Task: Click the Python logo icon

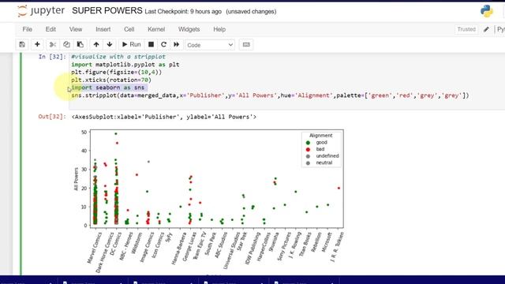Action: pos(487,11)
